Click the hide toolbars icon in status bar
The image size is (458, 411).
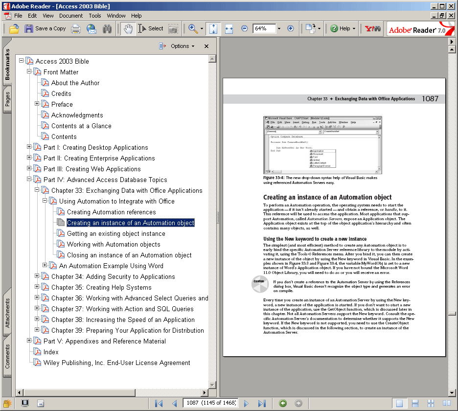click(41, 404)
